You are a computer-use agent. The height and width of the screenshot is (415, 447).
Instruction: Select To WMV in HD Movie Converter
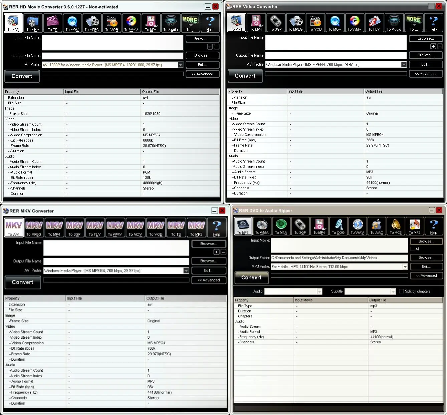(131, 23)
